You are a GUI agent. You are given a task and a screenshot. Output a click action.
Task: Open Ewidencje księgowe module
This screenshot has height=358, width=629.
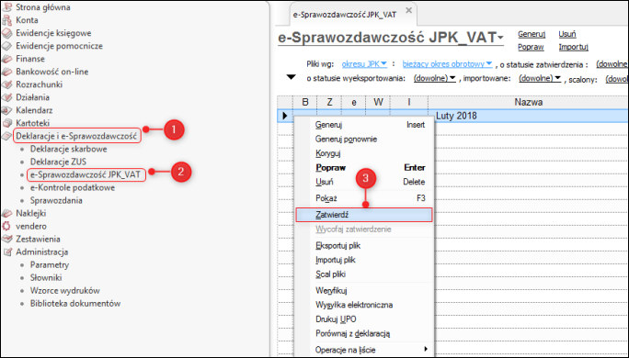(x=53, y=33)
